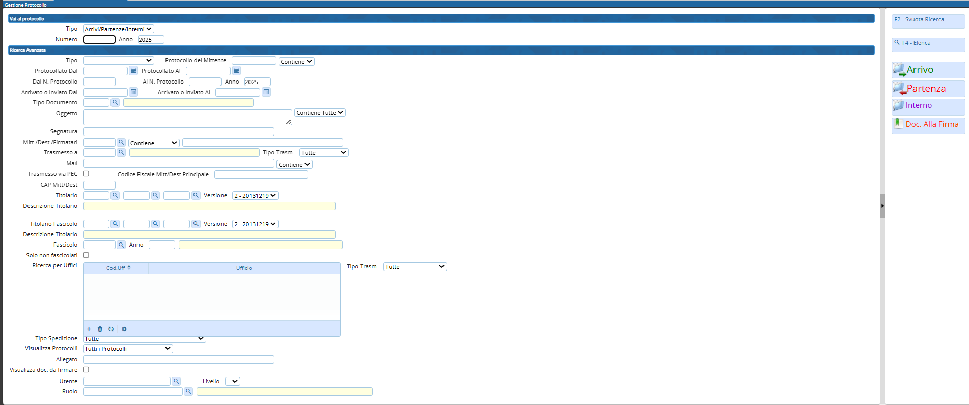Expand Contiene Tutte dropdown for Oggetto
Image resolution: width=969 pixels, height=405 pixels.
tap(320, 113)
